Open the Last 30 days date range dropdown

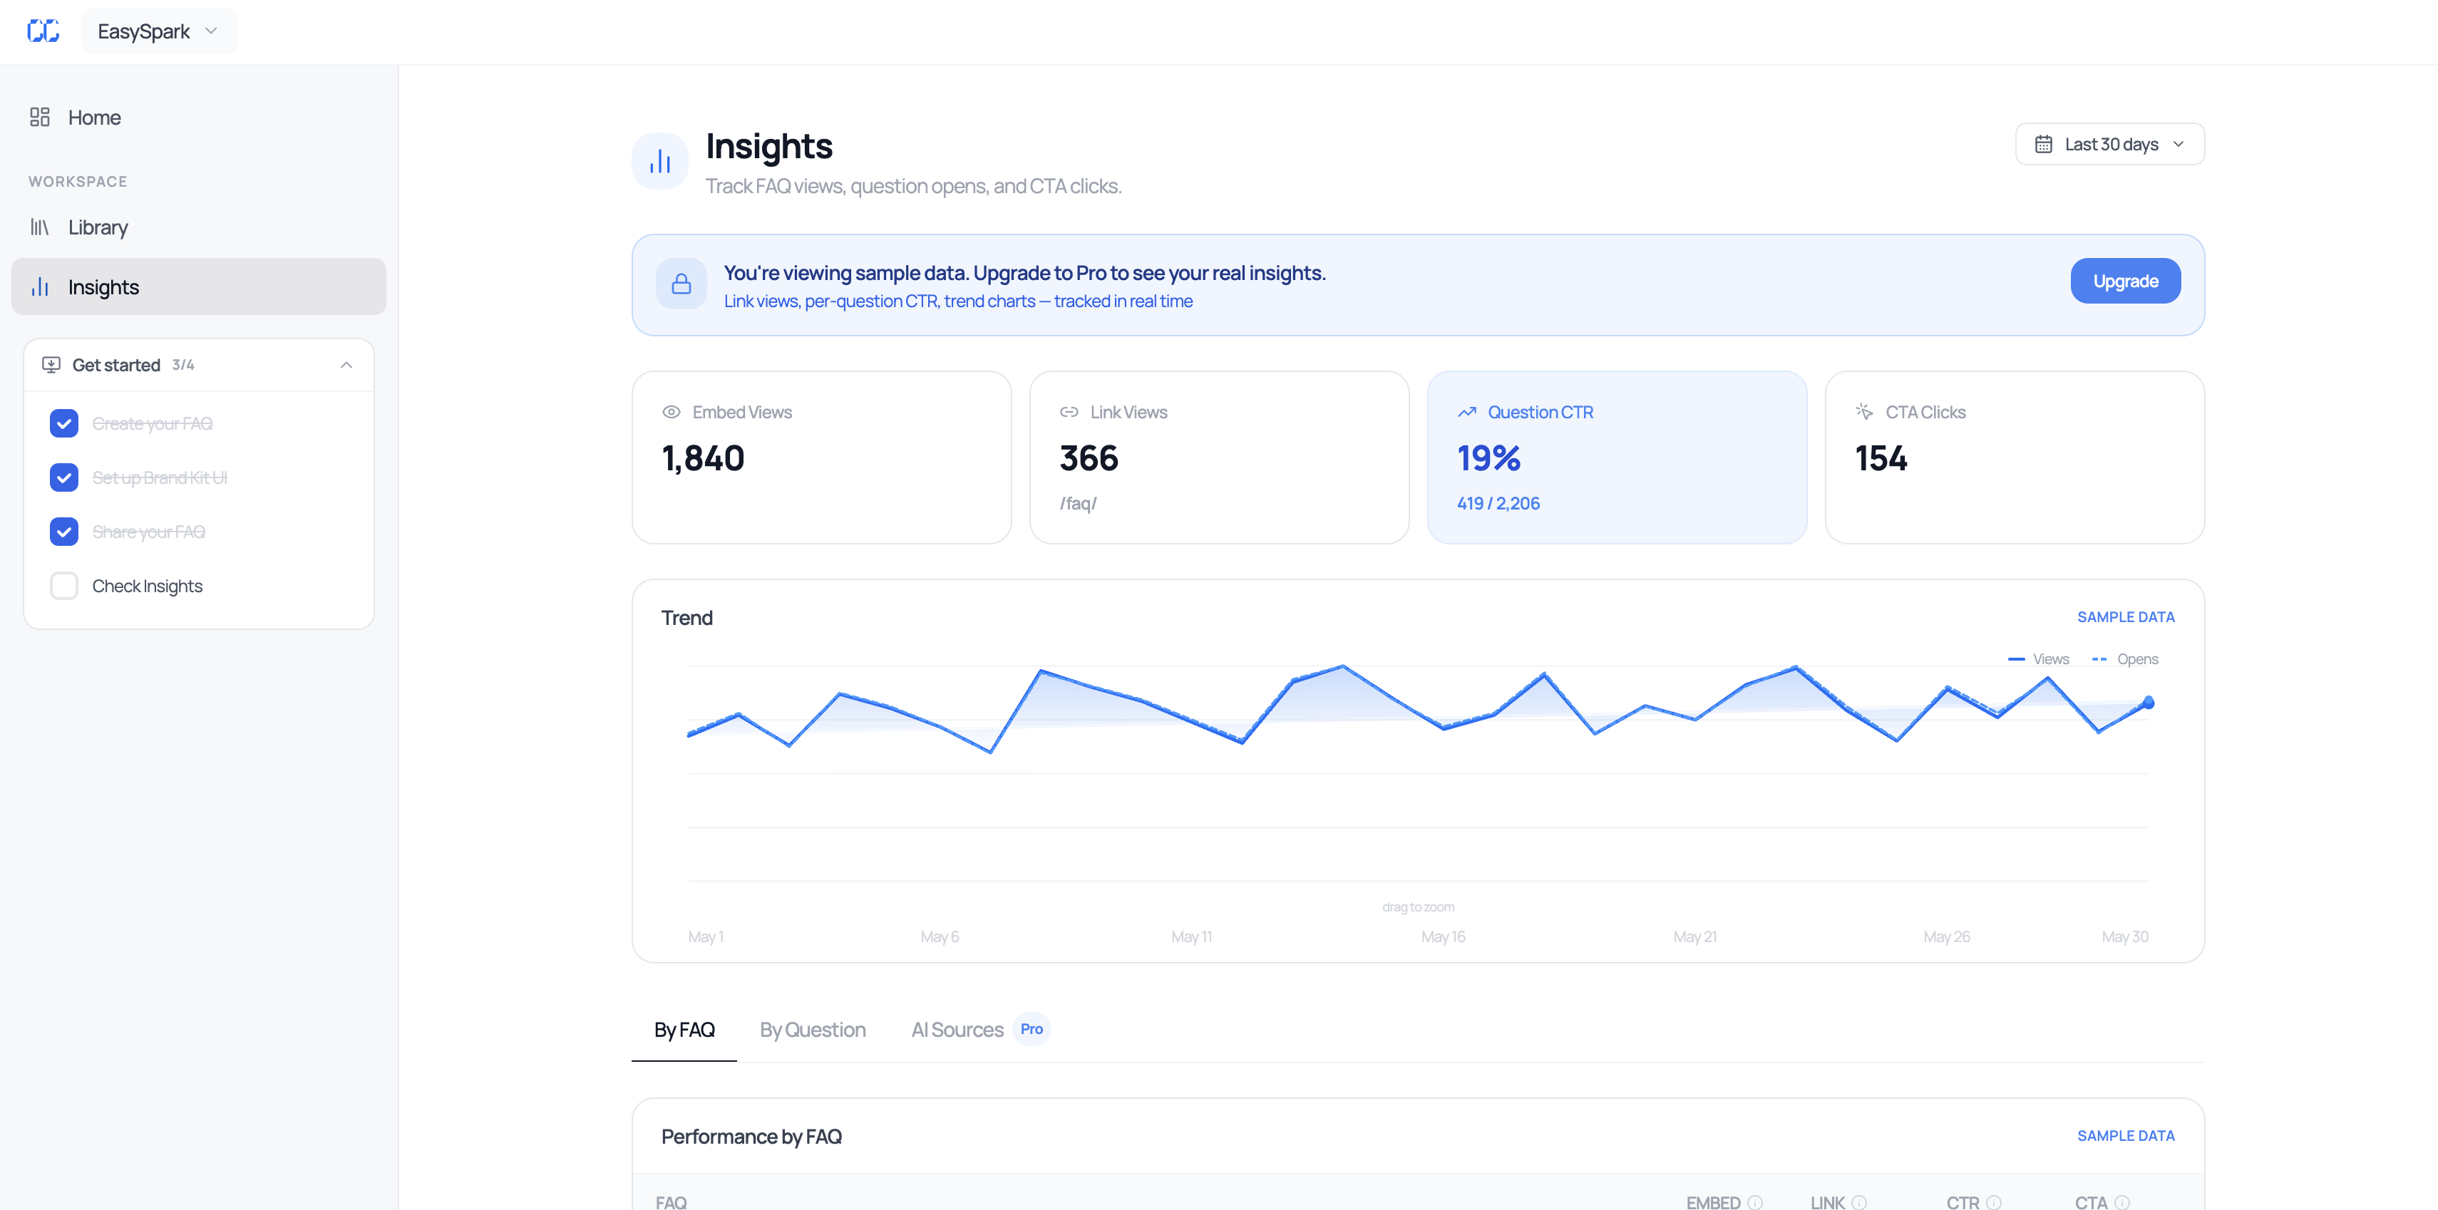coord(2109,144)
